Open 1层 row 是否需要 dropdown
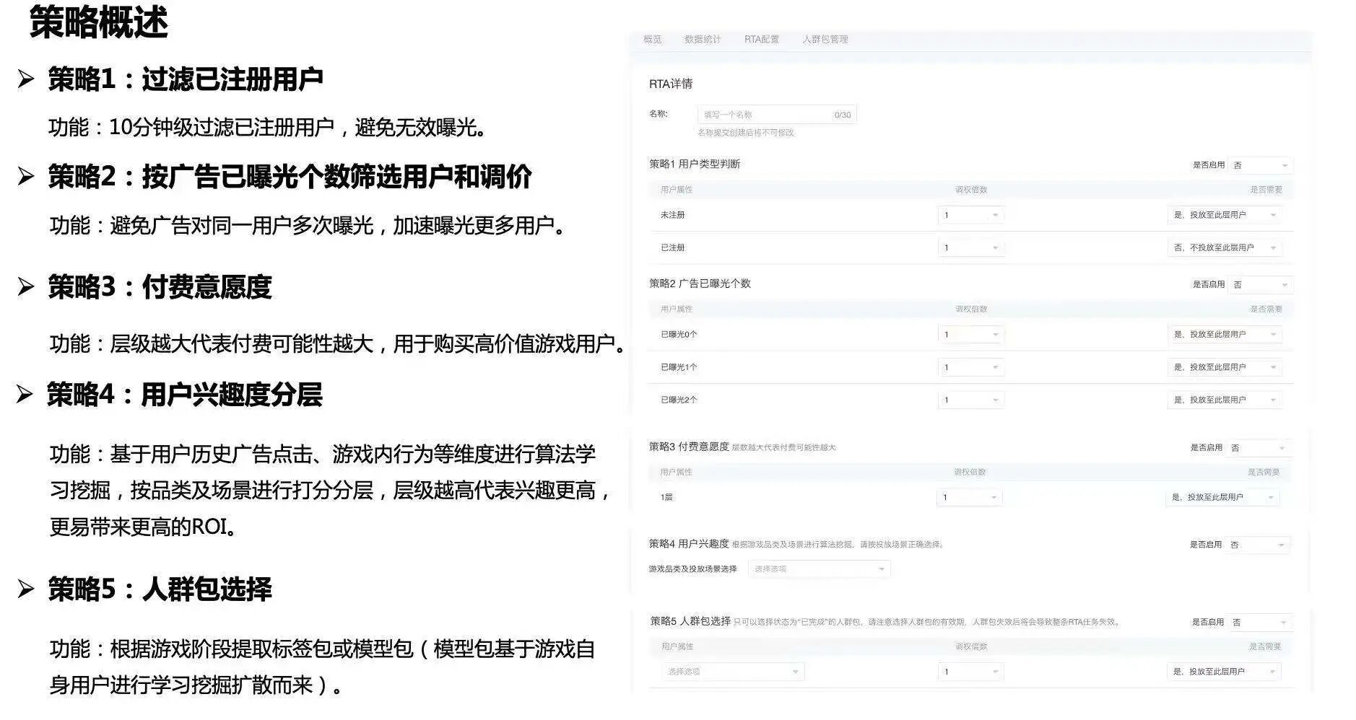The image size is (1356, 720). pos(1222,497)
